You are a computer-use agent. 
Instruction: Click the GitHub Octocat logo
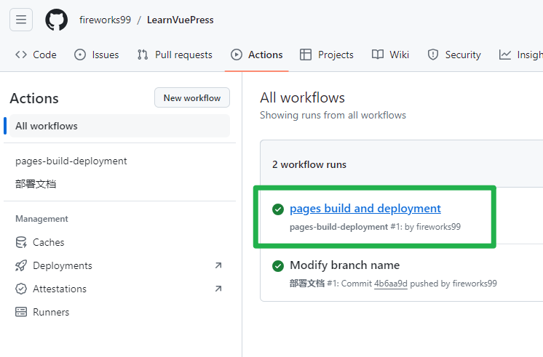pos(56,20)
